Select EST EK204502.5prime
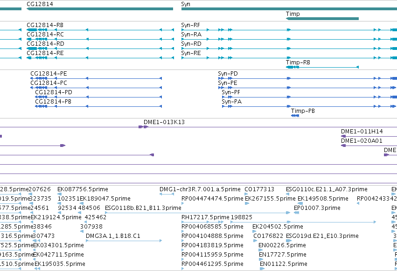The image size is (397, 271). (278, 227)
